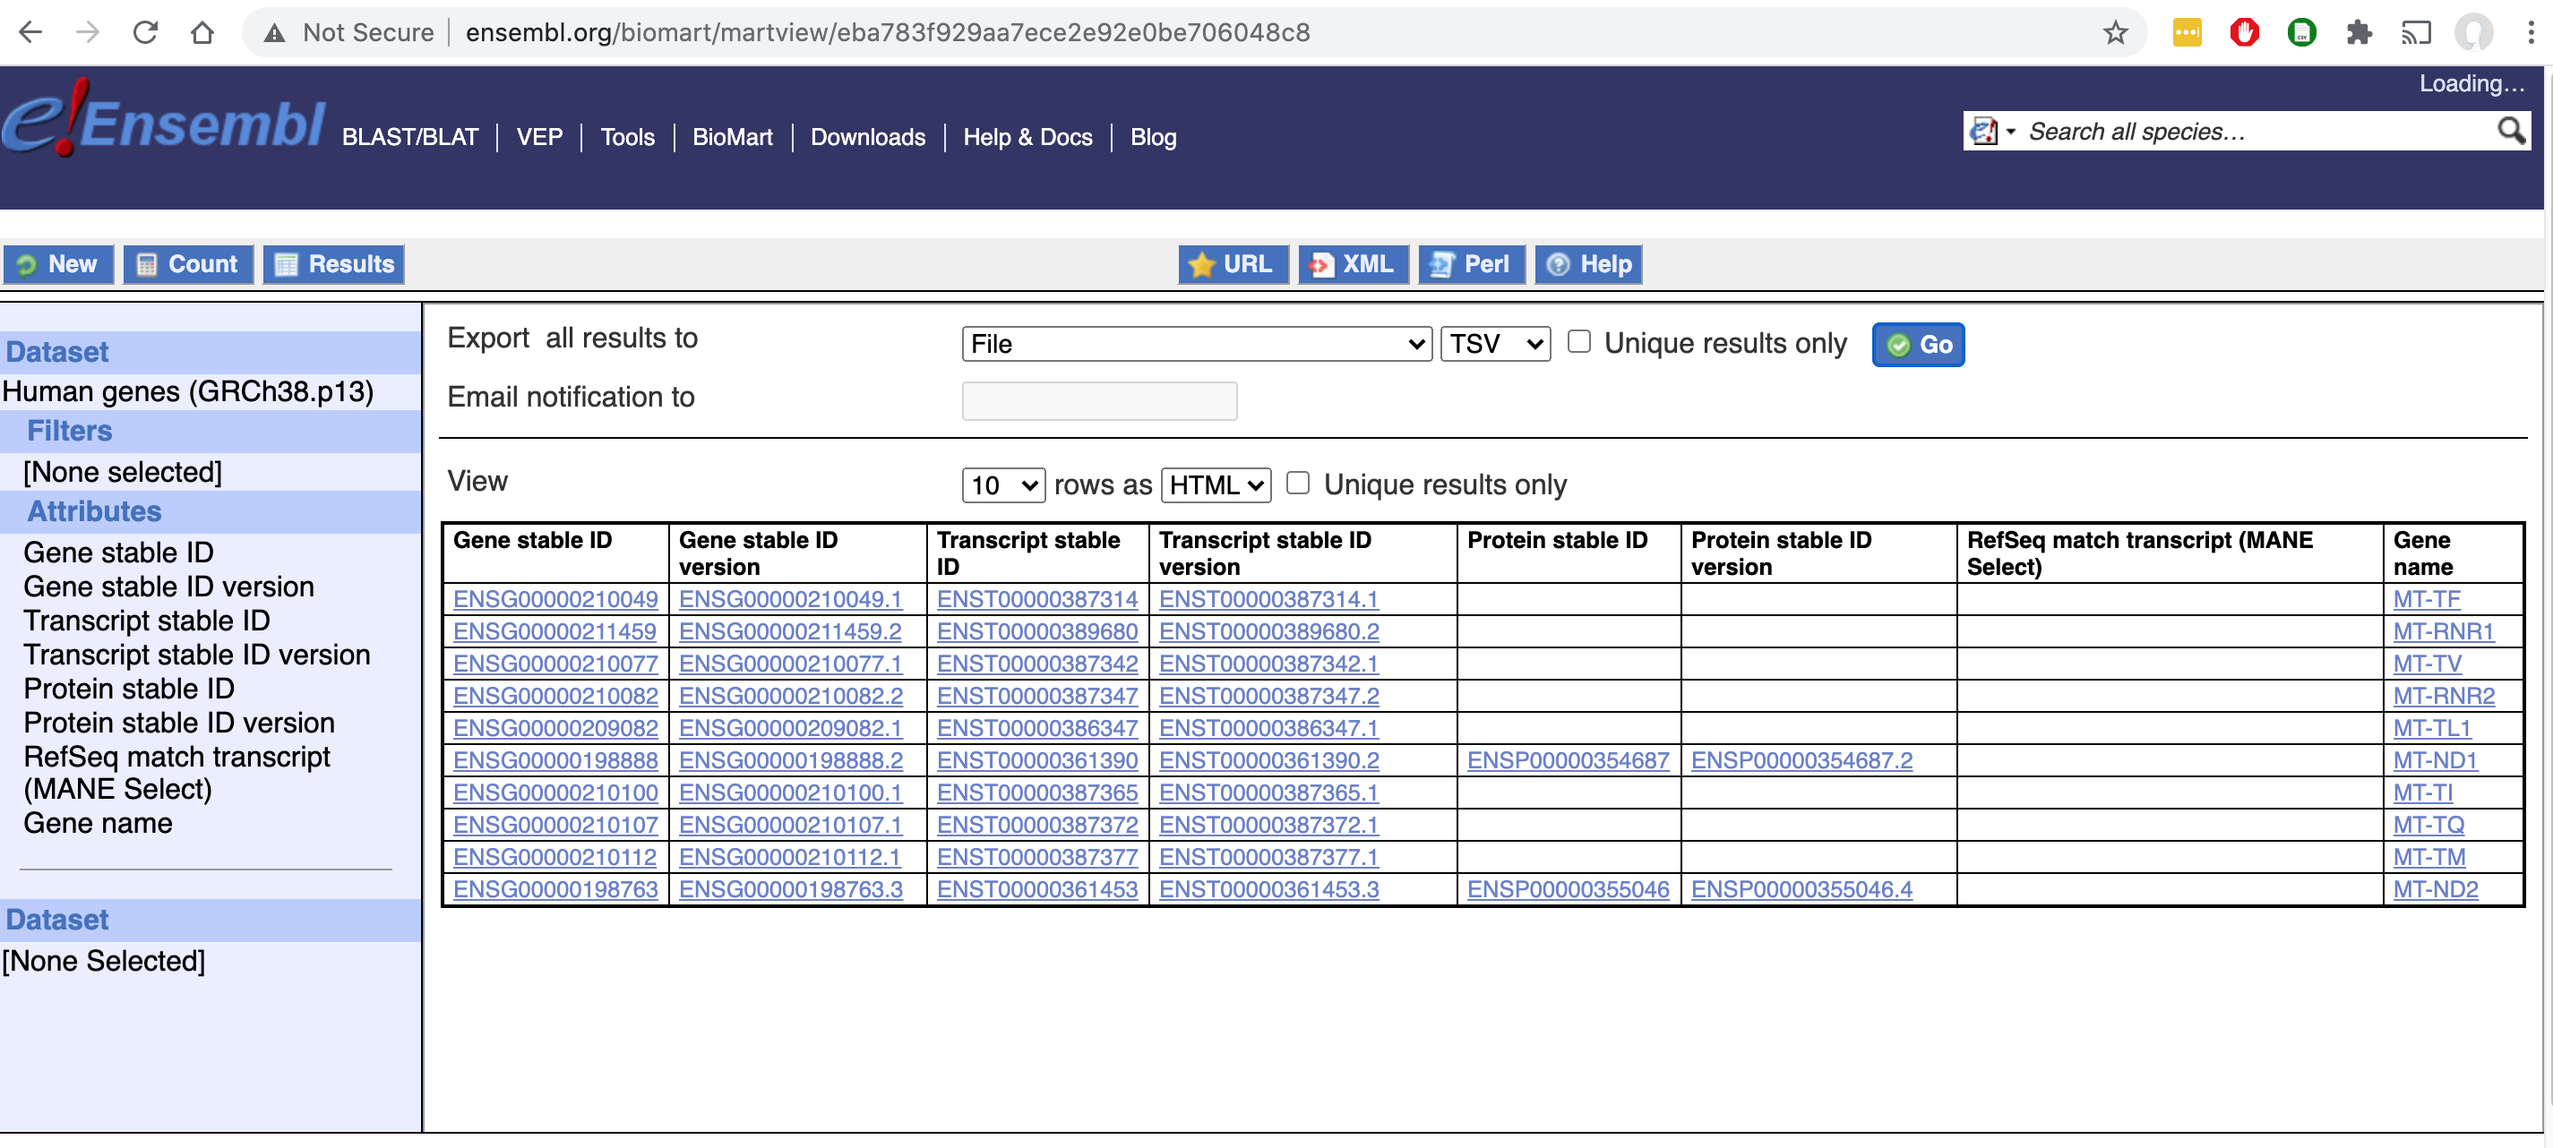Open the BioMart navigation item
2553x1148 pixels.
tap(733, 138)
